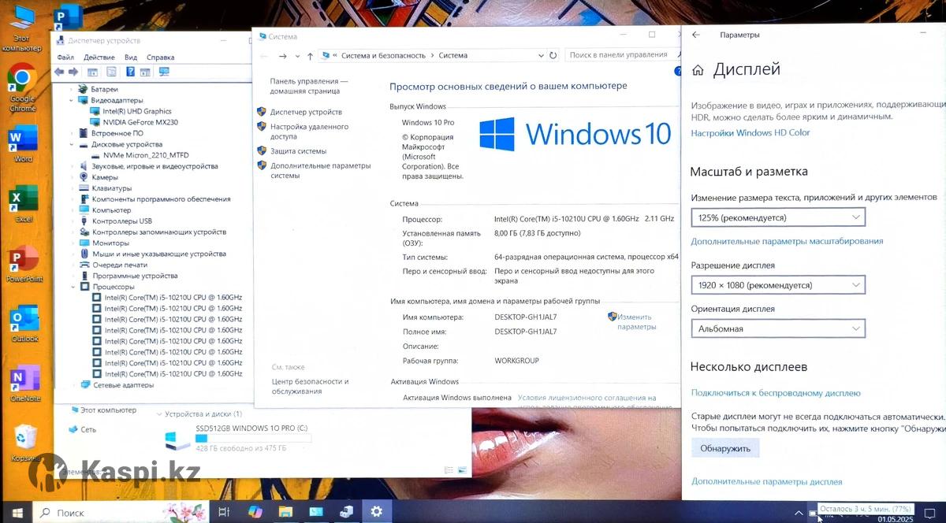Click the blue Help icon in Device Manager toolbar
The image size is (946, 523).
pyautogui.click(x=129, y=72)
